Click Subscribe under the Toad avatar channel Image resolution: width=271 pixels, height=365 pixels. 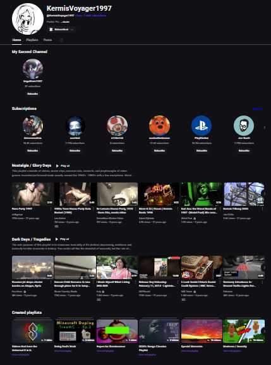[x=117, y=150]
